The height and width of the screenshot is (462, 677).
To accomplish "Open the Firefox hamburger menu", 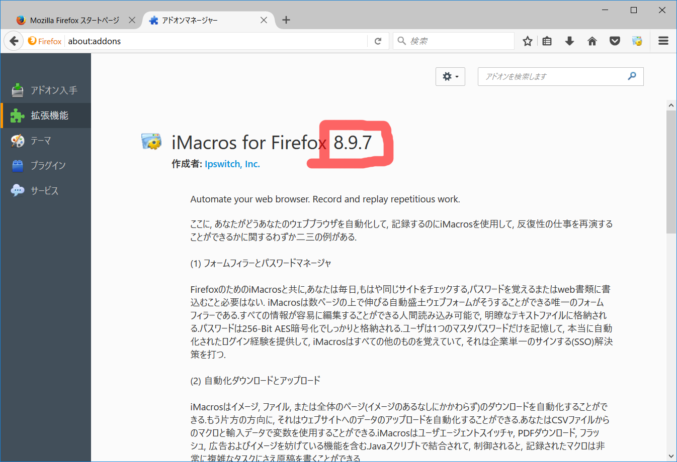I will 663,41.
